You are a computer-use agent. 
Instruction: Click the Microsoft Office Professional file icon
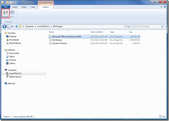(x=50, y=37)
